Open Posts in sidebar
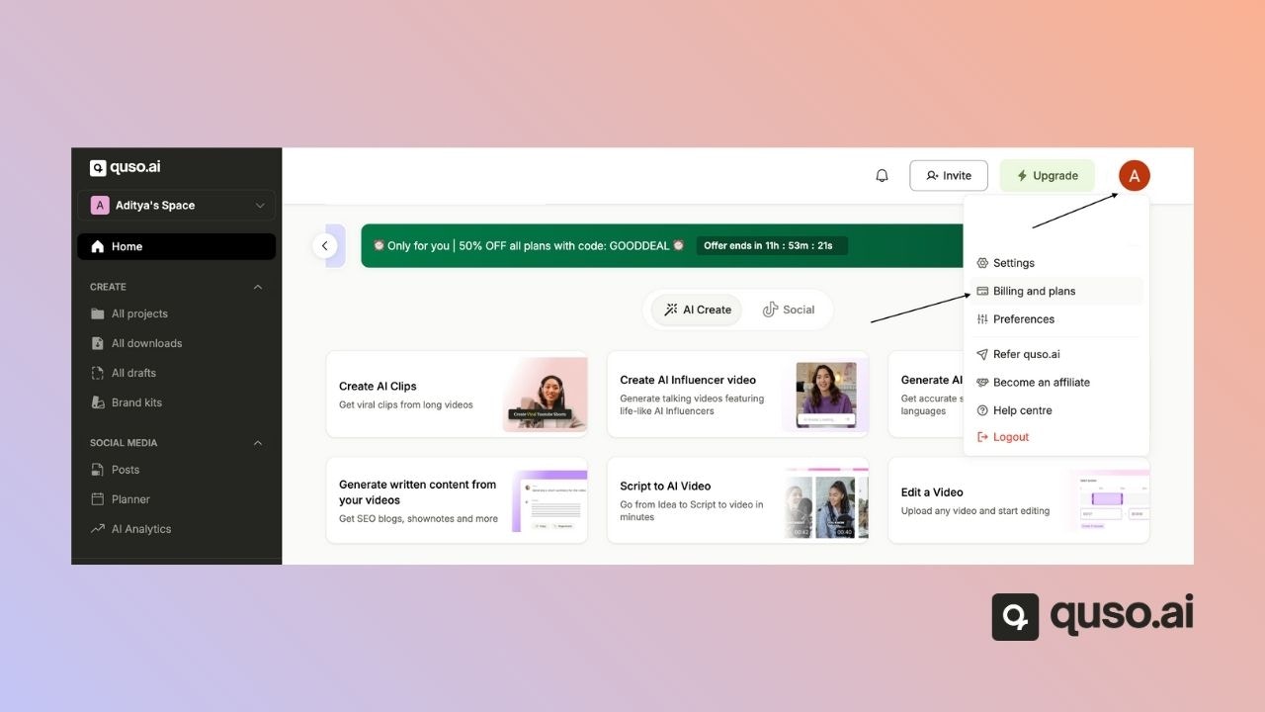 [x=126, y=470]
